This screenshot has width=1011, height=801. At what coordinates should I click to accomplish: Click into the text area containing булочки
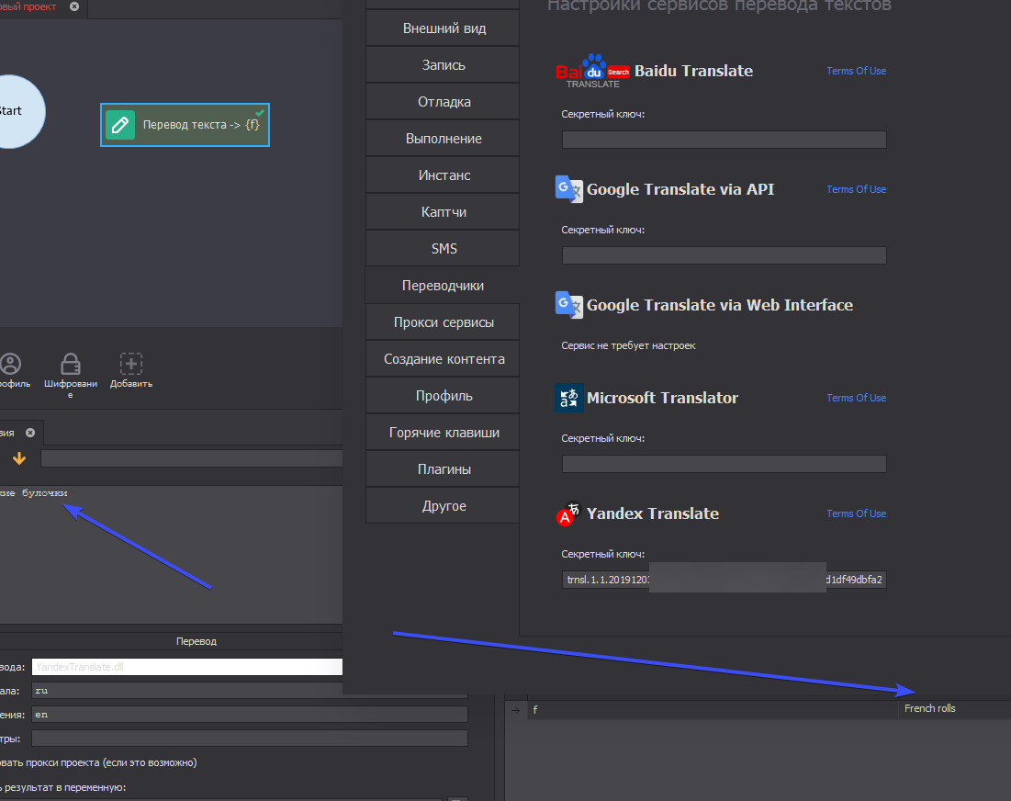click(x=171, y=555)
